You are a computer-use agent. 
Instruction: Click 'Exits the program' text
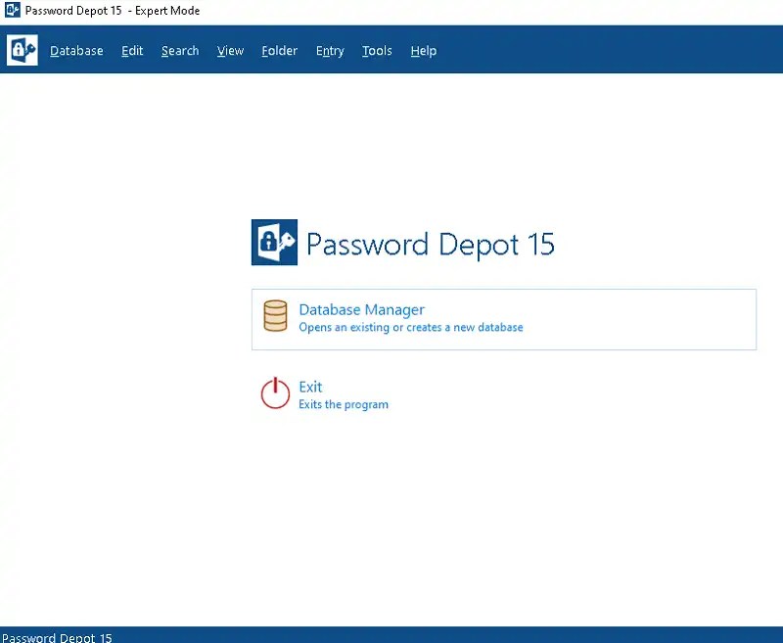pos(344,404)
